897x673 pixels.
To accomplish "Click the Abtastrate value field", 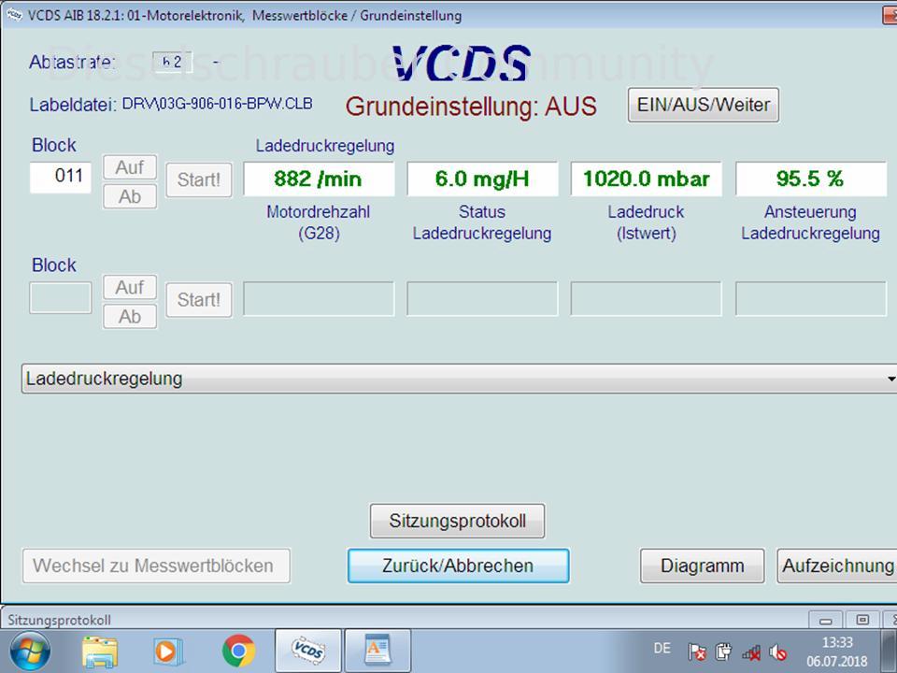I will tap(172, 62).
